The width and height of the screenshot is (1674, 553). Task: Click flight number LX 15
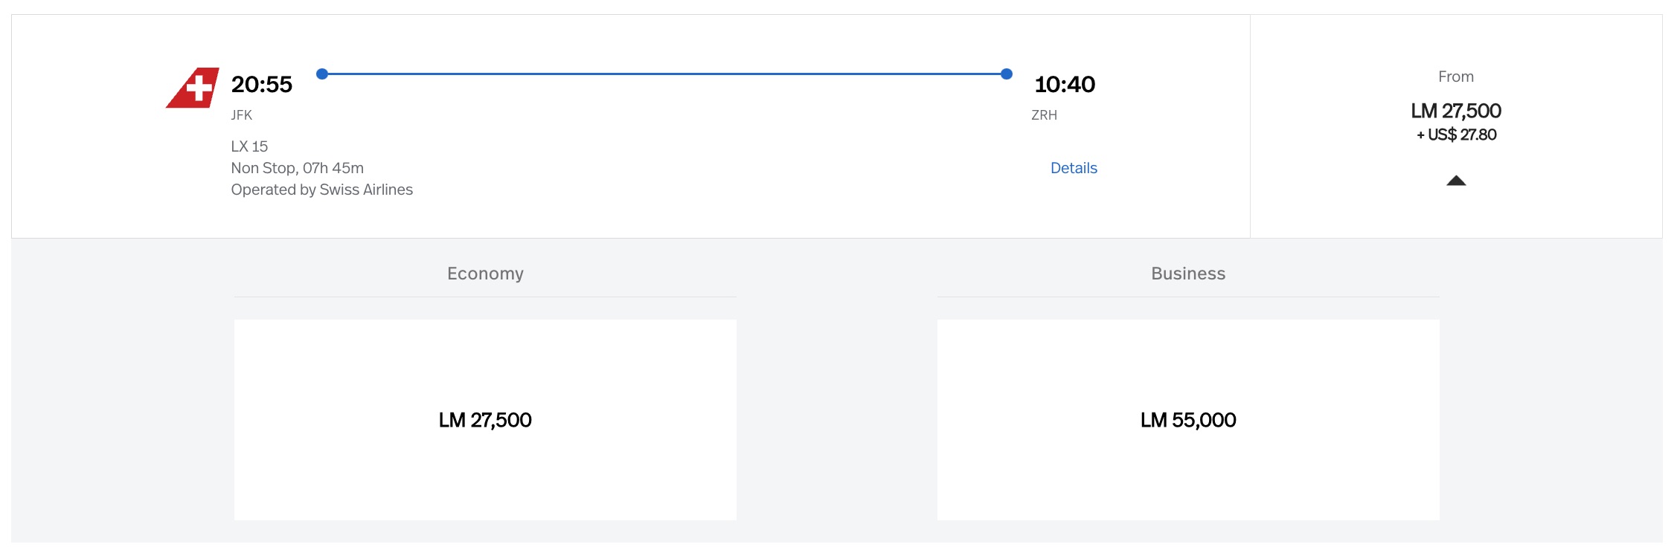pos(249,146)
